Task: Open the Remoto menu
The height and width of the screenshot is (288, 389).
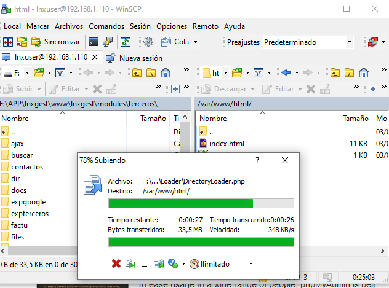Action: (206, 26)
